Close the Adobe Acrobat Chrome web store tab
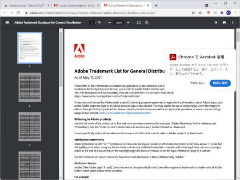 tap(48, 5)
